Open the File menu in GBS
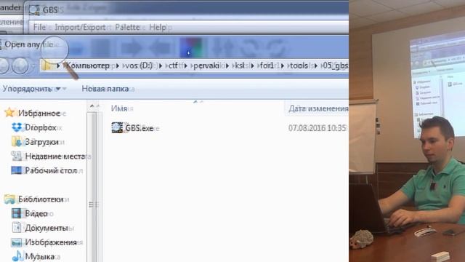This screenshot has height=262, width=465. point(39,28)
